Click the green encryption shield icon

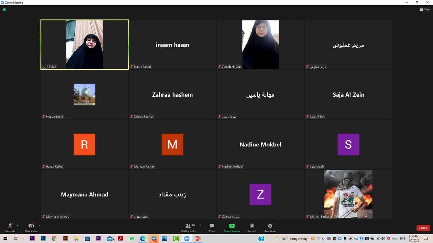(x=4, y=10)
